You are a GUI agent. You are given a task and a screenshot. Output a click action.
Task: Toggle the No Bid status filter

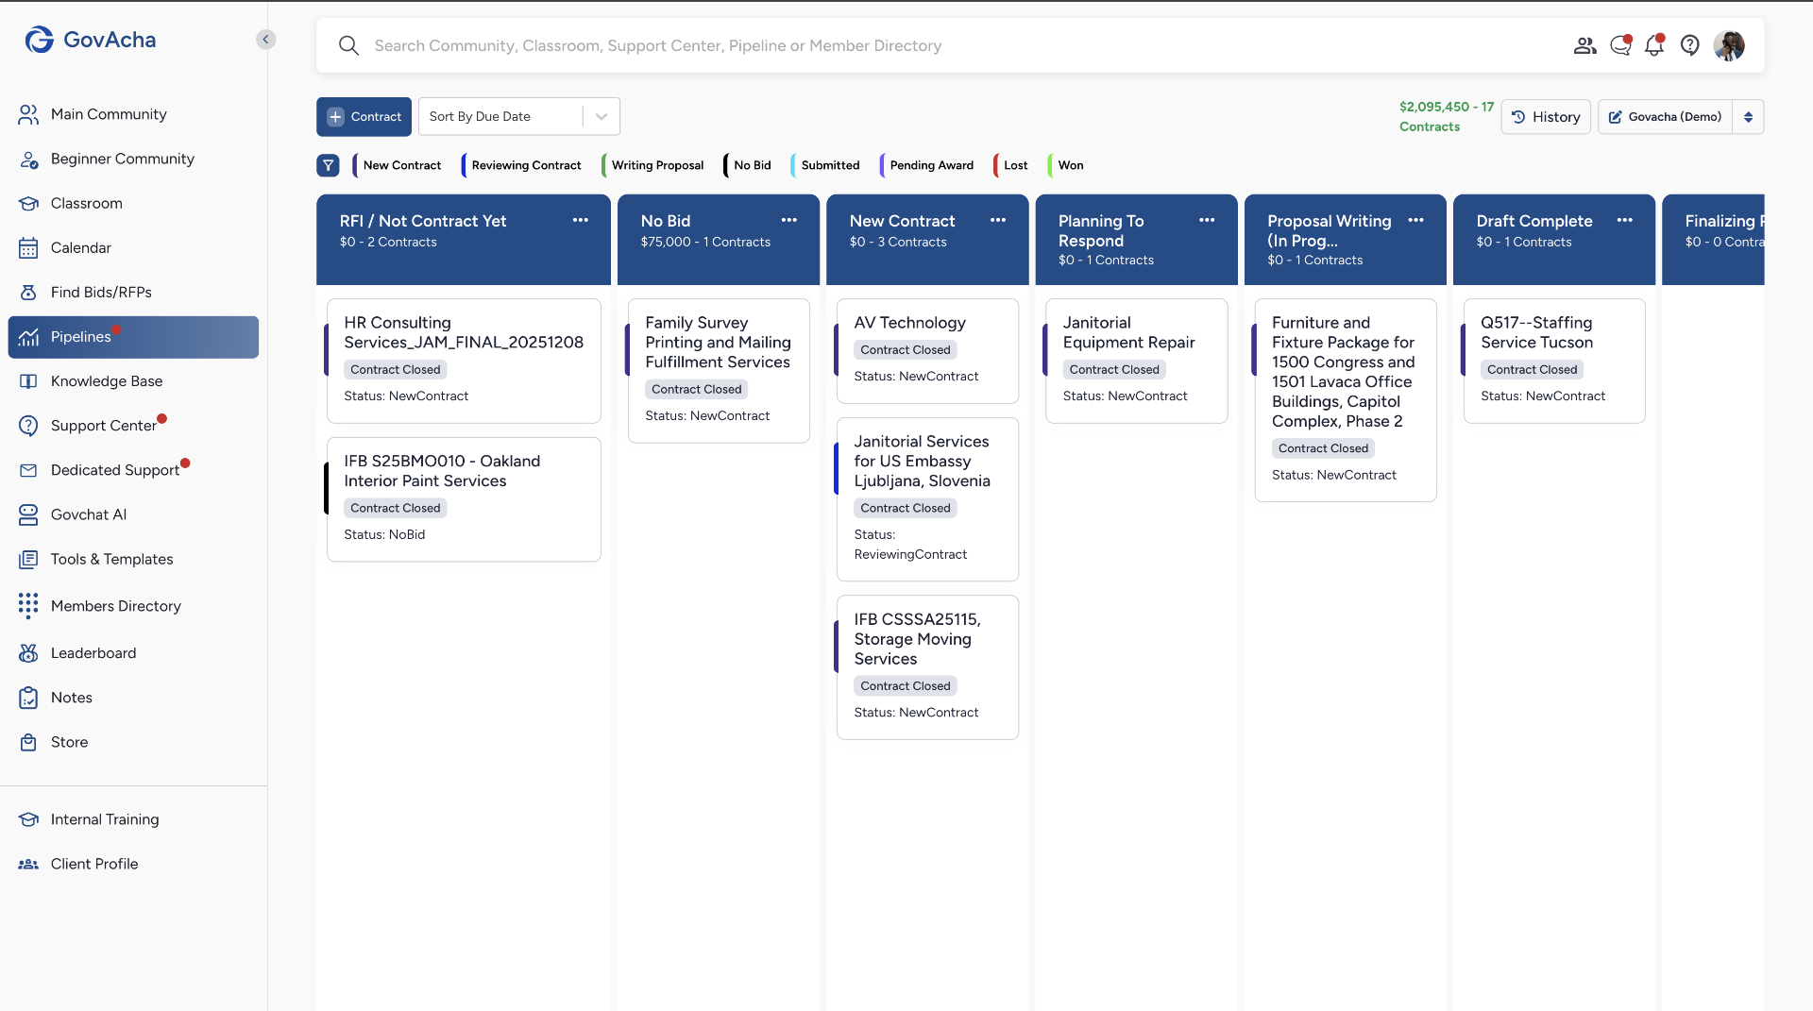click(x=749, y=165)
